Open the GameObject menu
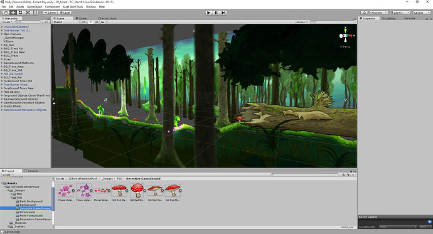The height and width of the screenshot is (234, 433). point(35,7)
